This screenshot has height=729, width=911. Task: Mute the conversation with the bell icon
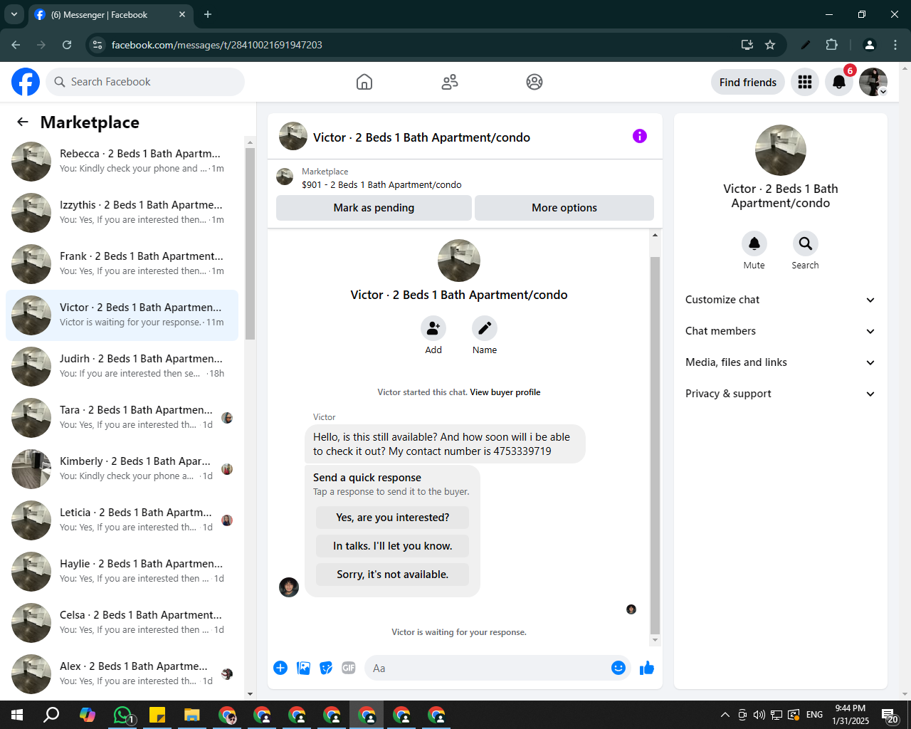pyautogui.click(x=754, y=243)
